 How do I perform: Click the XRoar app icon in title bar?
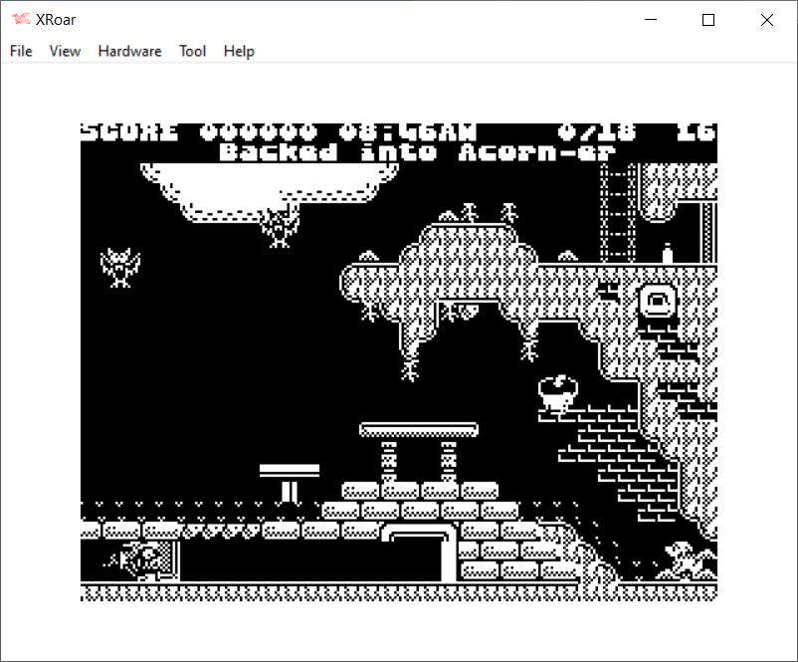pyautogui.click(x=20, y=20)
